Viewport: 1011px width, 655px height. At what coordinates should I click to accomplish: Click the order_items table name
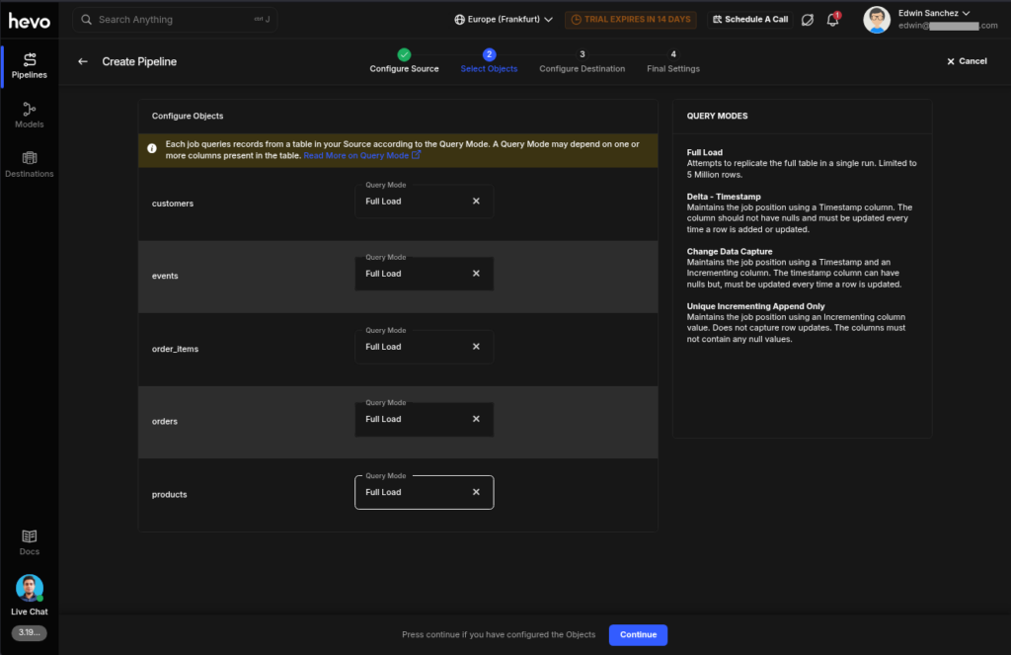(x=175, y=349)
